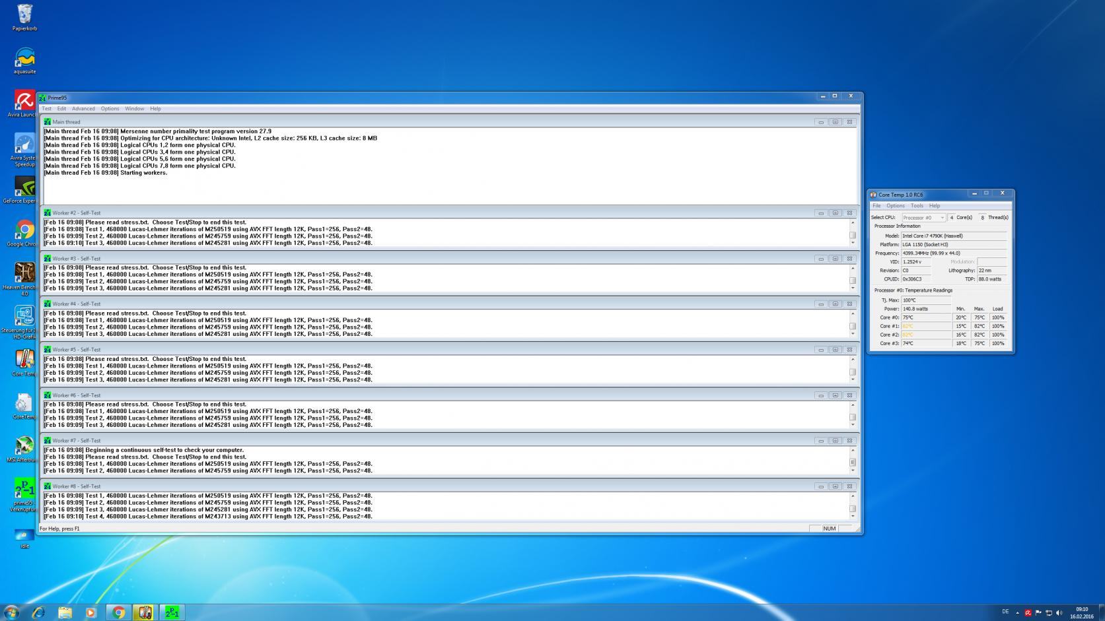Click scrollbar thumb in Worker #7 pane
1105x621 pixels.
[x=853, y=463]
